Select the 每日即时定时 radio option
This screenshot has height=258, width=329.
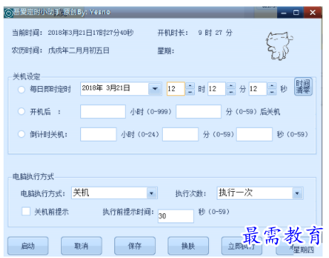[x=21, y=90]
